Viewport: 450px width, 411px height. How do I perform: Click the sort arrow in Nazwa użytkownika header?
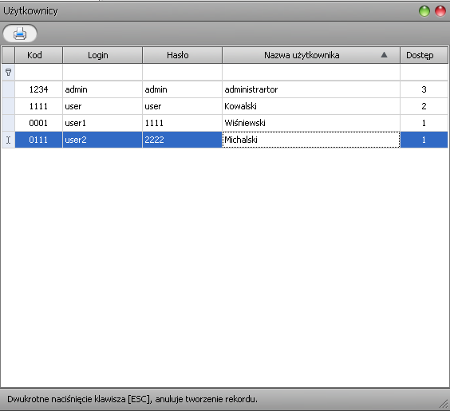pos(384,55)
